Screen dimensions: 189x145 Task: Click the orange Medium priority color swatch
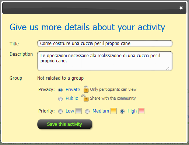click(x=113, y=111)
